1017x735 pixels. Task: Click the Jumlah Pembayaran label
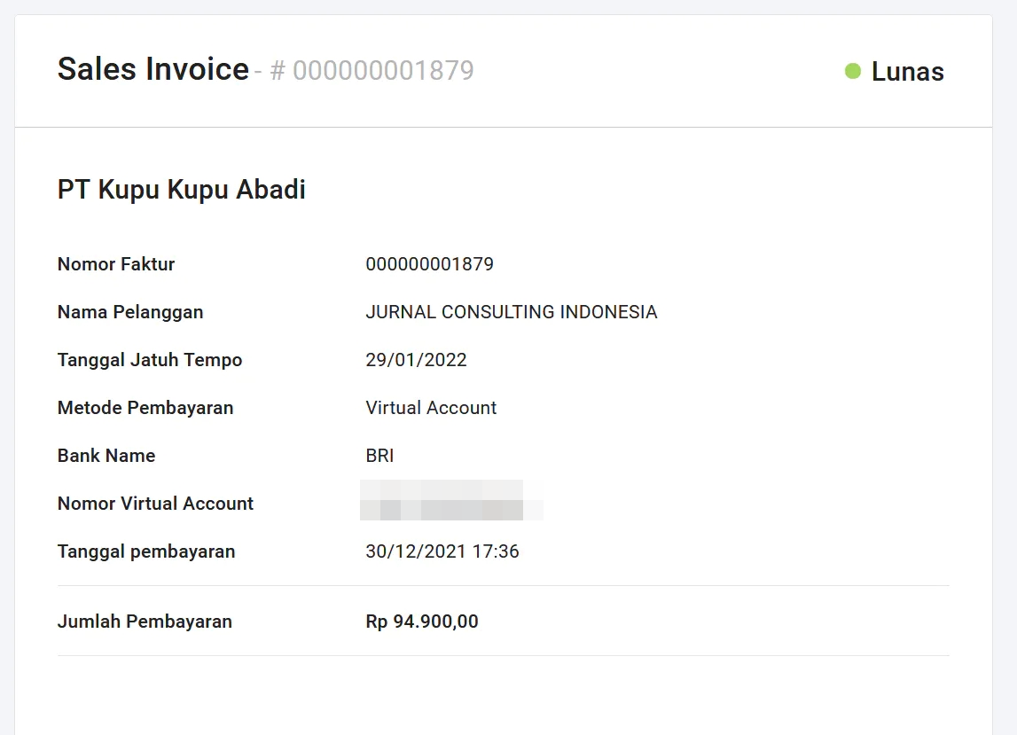145,622
